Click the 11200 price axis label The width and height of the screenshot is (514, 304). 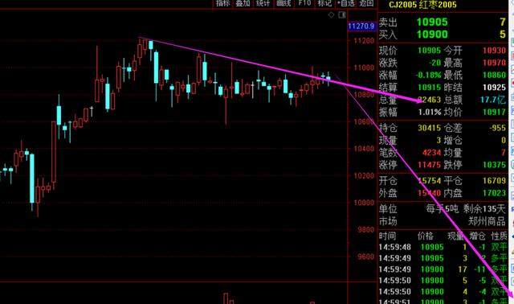coord(364,41)
